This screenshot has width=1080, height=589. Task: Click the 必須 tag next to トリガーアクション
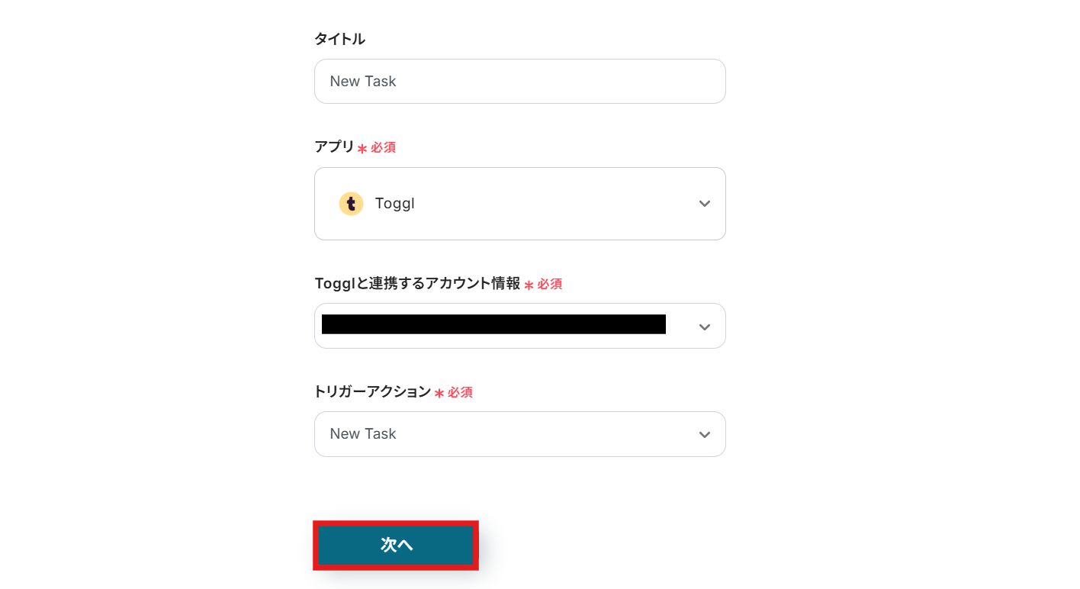coord(460,392)
